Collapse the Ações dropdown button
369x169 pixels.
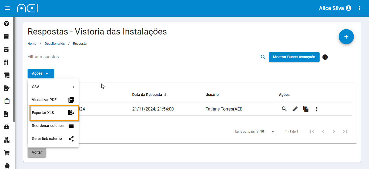click(x=41, y=73)
